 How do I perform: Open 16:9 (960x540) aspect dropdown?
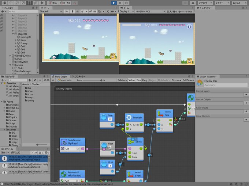click(150, 11)
